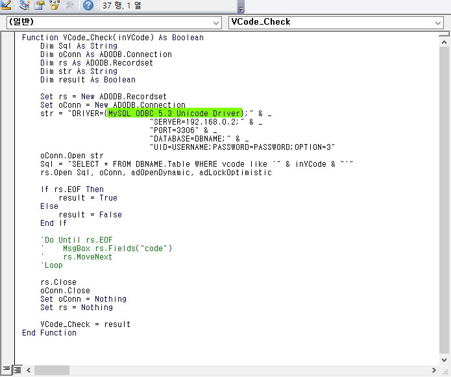This screenshot has height=377, width=451.
Task: Click the horizontal scrollbar thumb
Action: point(52,370)
